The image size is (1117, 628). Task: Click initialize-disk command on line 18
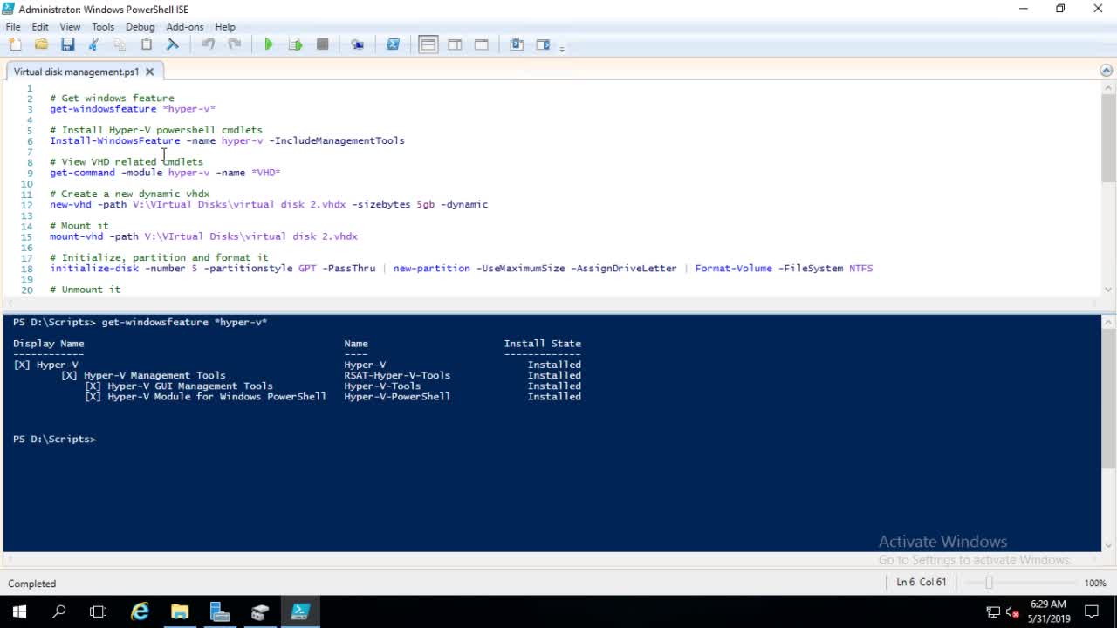pos(94,268)
